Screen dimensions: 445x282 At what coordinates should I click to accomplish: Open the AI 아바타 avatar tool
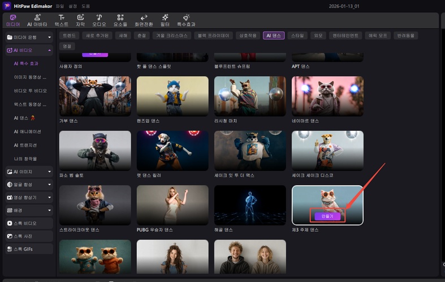click(x=37, y=20)
